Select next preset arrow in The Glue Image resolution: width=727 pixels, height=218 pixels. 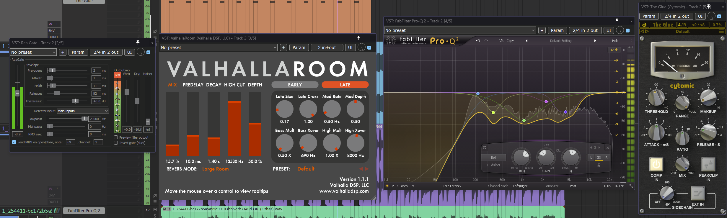647,31
